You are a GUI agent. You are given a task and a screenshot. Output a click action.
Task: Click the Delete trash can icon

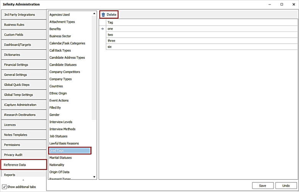(103, 15)
